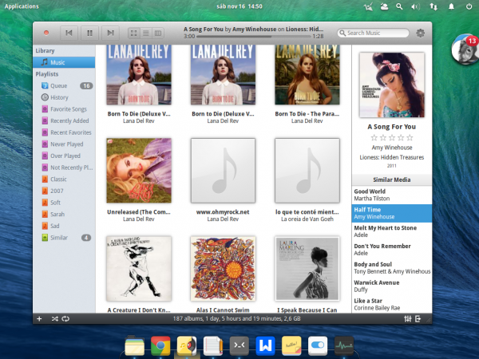479x359 pixels.
Task: Open the equalizer
Action: click(407, 318)
